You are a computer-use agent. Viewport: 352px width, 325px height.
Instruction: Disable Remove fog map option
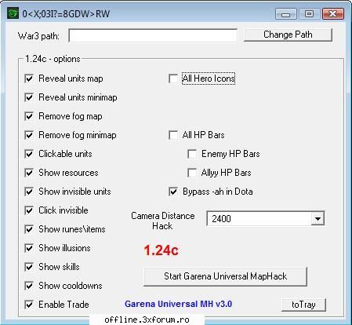29,116
